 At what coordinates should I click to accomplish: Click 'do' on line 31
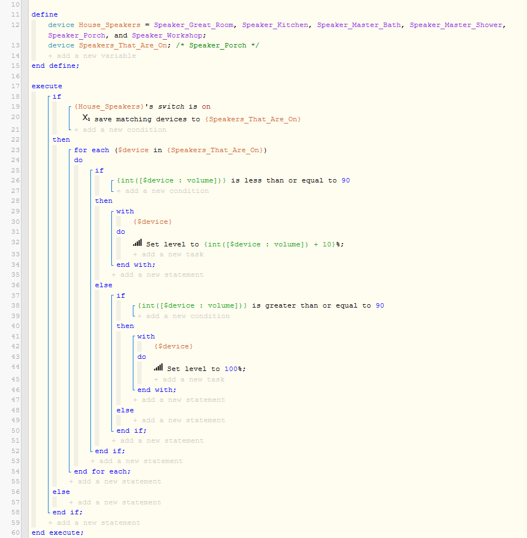pyautogui.click(x=121, y=232)
